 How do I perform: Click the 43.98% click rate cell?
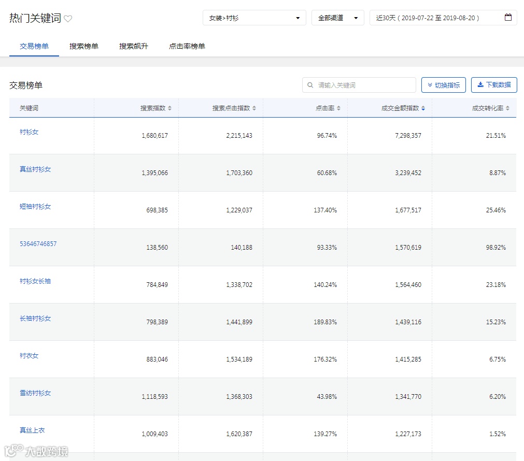pyautogui.click(x=327, y=397)
